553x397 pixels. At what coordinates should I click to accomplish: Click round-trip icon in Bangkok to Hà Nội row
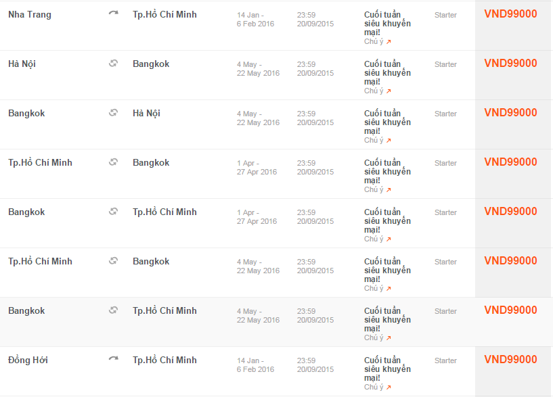point(113,113)
